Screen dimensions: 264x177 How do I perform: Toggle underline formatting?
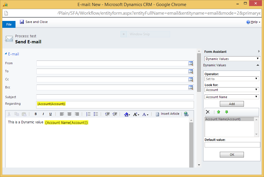click(51, 114)
